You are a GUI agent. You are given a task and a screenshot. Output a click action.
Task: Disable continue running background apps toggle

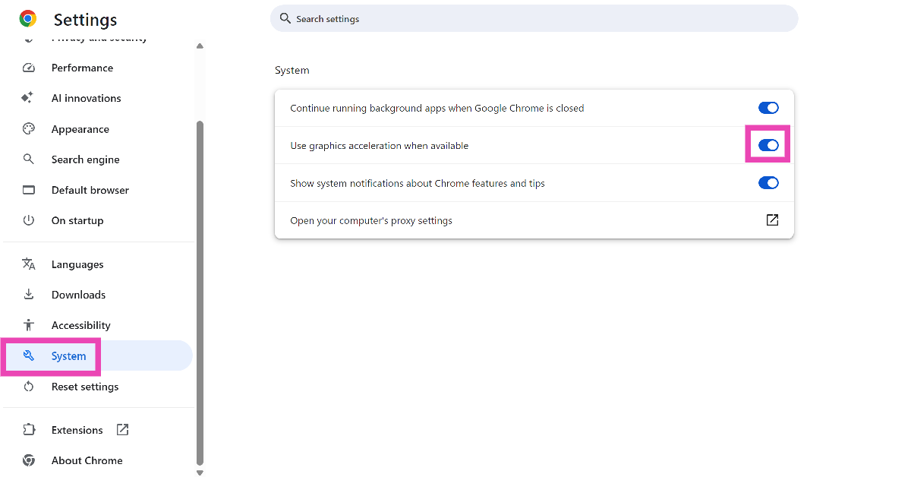[768, 108]
